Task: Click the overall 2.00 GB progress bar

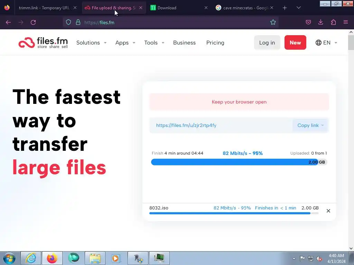Action: (239, 162)
